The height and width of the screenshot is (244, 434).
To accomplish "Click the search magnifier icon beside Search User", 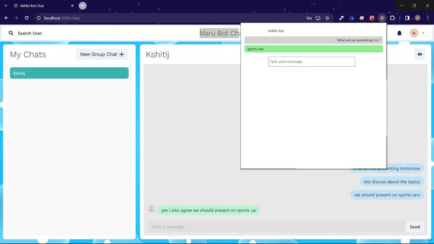I will click(x=11, y=33).
